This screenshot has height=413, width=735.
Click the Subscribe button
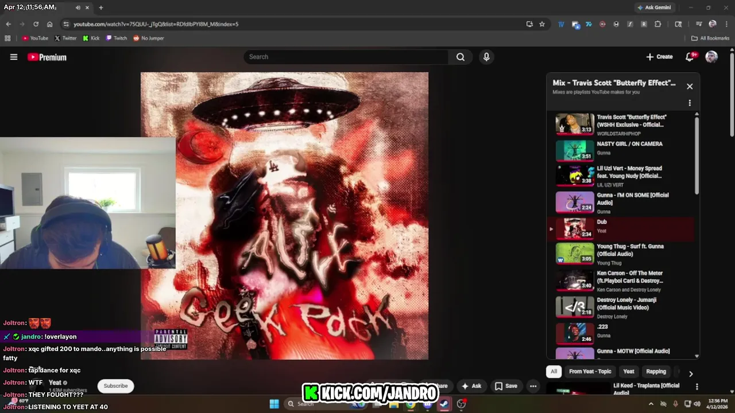(x=115, y=386)
